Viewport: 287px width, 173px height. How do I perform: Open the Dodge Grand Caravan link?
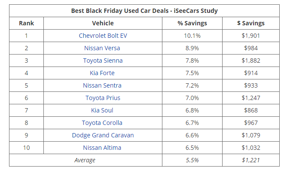[x=103, y=135]
